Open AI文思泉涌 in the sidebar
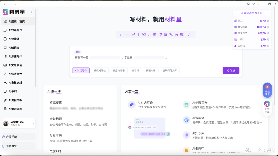The height and width of the screenshot is (156, 278). [x=18, y=65]
